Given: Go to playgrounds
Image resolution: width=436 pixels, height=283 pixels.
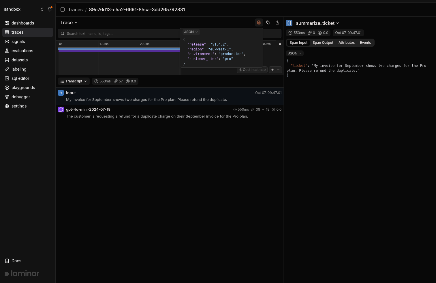Looking at the screenshot, I should click(x=28, y=88).
